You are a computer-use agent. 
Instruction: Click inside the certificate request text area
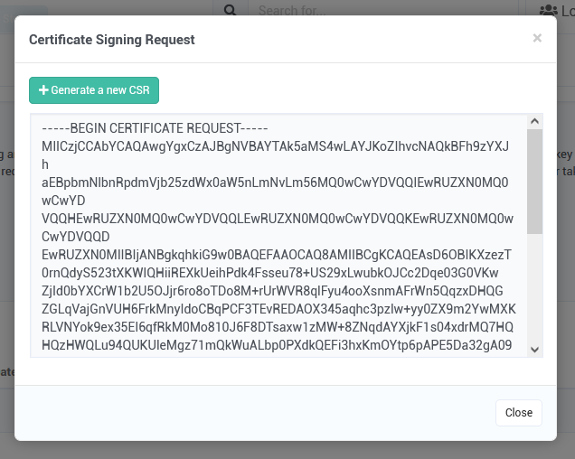pos(278,236)
